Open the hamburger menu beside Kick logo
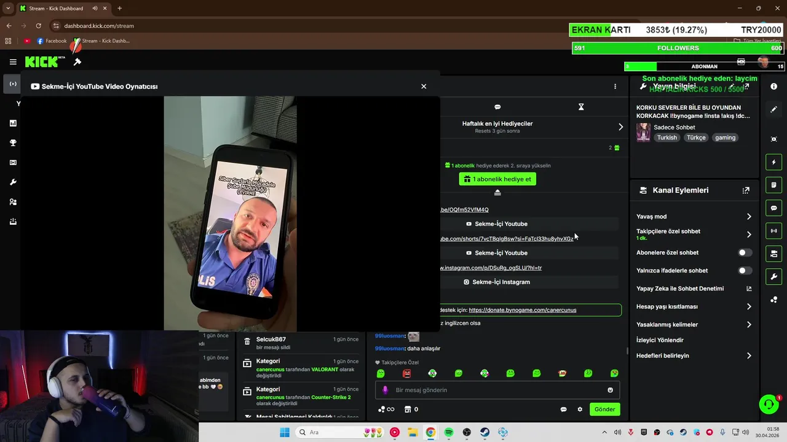Screen dimensions: 787x442 coord(13,62)
